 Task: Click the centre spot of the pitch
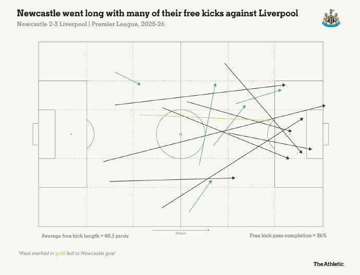(x=181, y=134)
